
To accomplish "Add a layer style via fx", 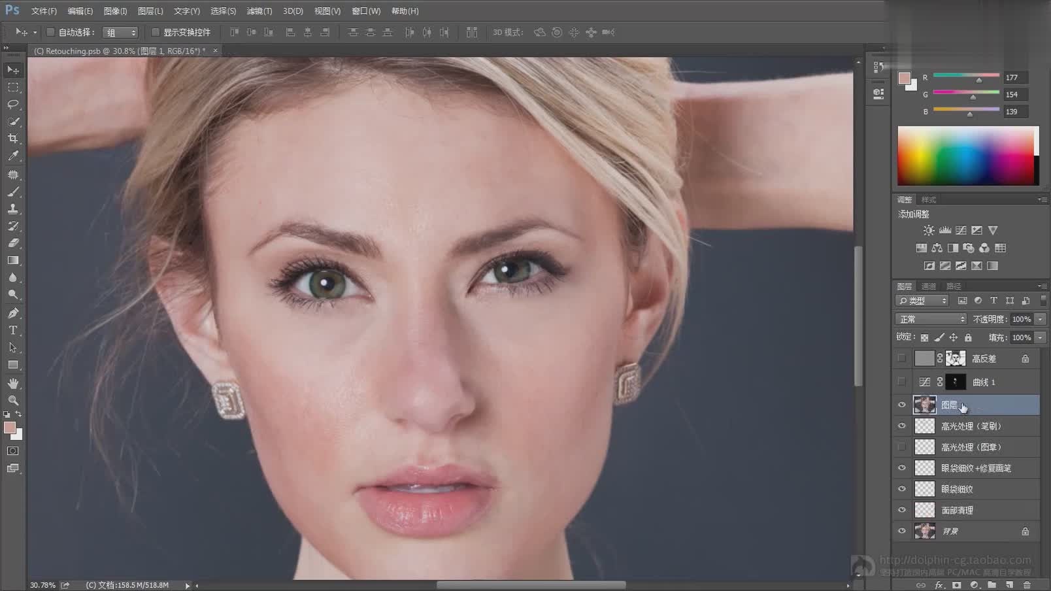I will point(939,584).
